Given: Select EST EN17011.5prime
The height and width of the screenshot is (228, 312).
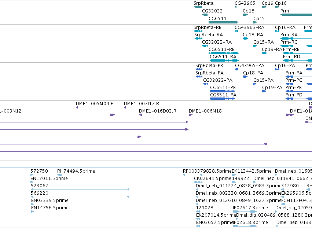Looking at the screenshot, I should click(x=49, y=179).
